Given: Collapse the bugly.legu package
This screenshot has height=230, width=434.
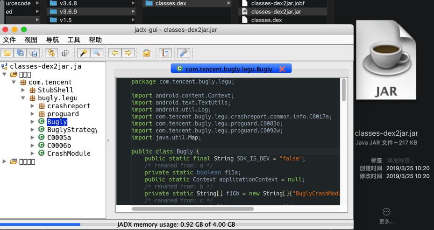Looking at the screenshot, I should (x=23, y=98).
